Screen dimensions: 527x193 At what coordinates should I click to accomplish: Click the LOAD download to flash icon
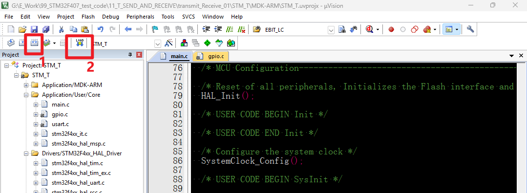(80, 43)
